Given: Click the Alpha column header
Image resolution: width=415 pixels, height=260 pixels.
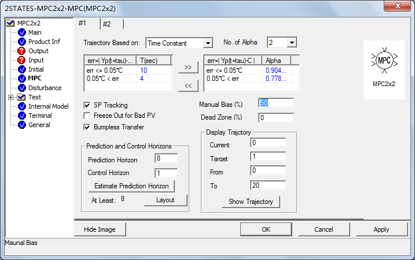Looking at the screenshot, I should [276, 61].
